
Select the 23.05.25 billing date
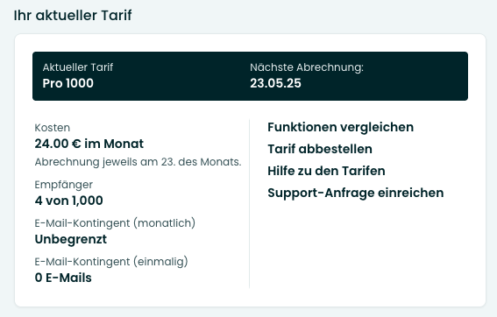tap(275, 83)
